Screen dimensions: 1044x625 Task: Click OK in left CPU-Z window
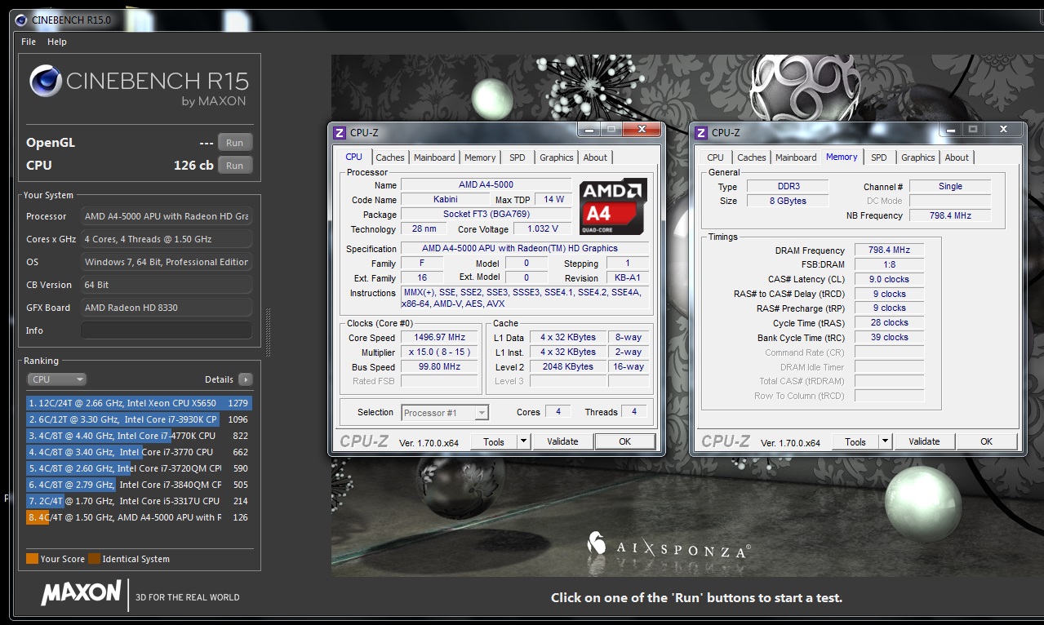pyautogui.click(x=624, y=441)
